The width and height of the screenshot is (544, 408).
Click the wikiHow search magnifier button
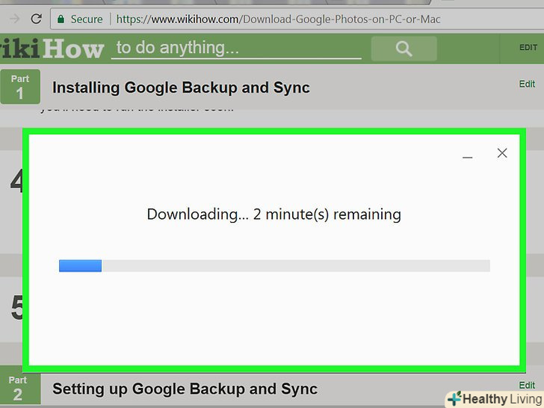coord(404,49)
